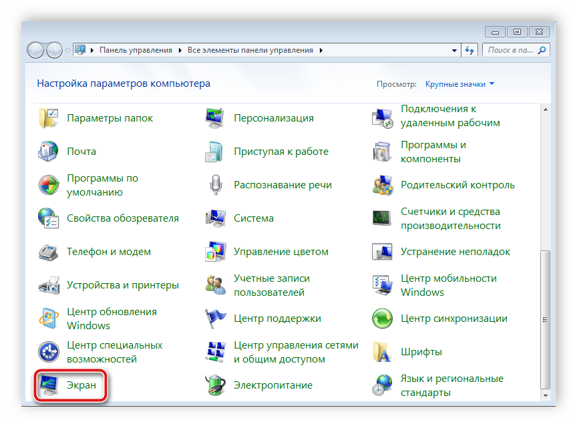The image size is (577, 428).
Task: Open the Распознавание речи microphone icon
Action: coord(216,185)
